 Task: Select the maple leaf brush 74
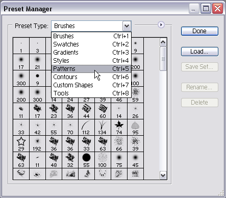pos(119,128)
